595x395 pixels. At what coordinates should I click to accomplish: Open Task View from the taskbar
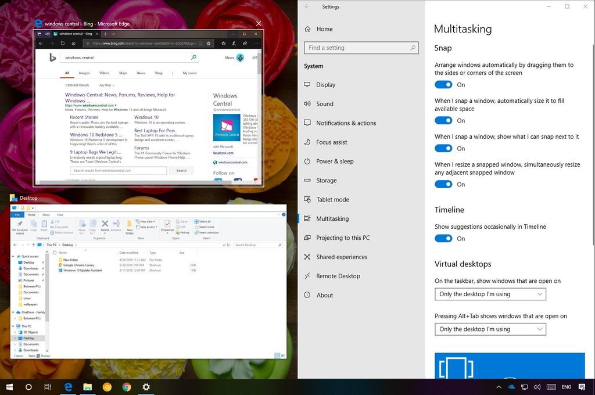click(47, 387)
